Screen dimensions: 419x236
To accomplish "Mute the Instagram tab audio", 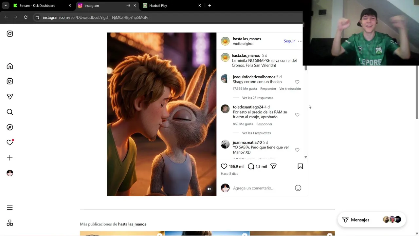I will 128,6.
